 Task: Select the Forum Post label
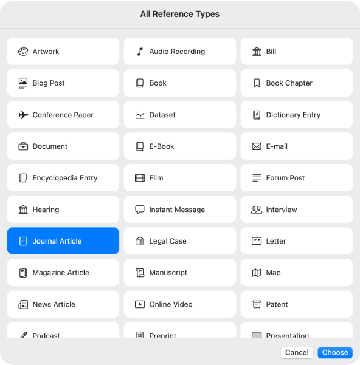(x=285, y=178)
